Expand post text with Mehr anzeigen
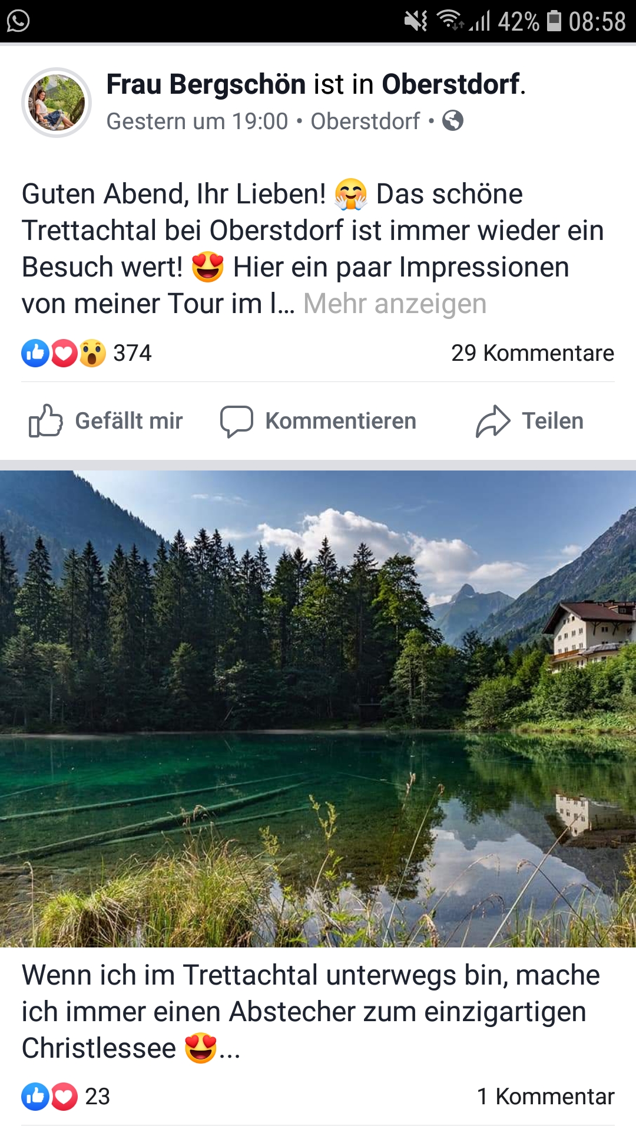The height and width of the screenshot is (1132, 636). click(395, 304)
